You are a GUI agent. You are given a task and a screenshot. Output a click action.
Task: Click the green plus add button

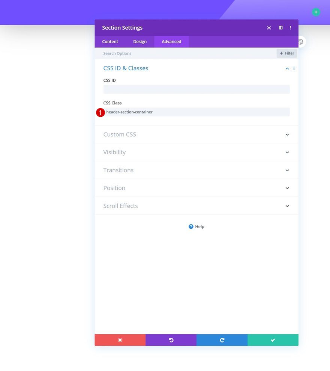click(x=316, y=12)
